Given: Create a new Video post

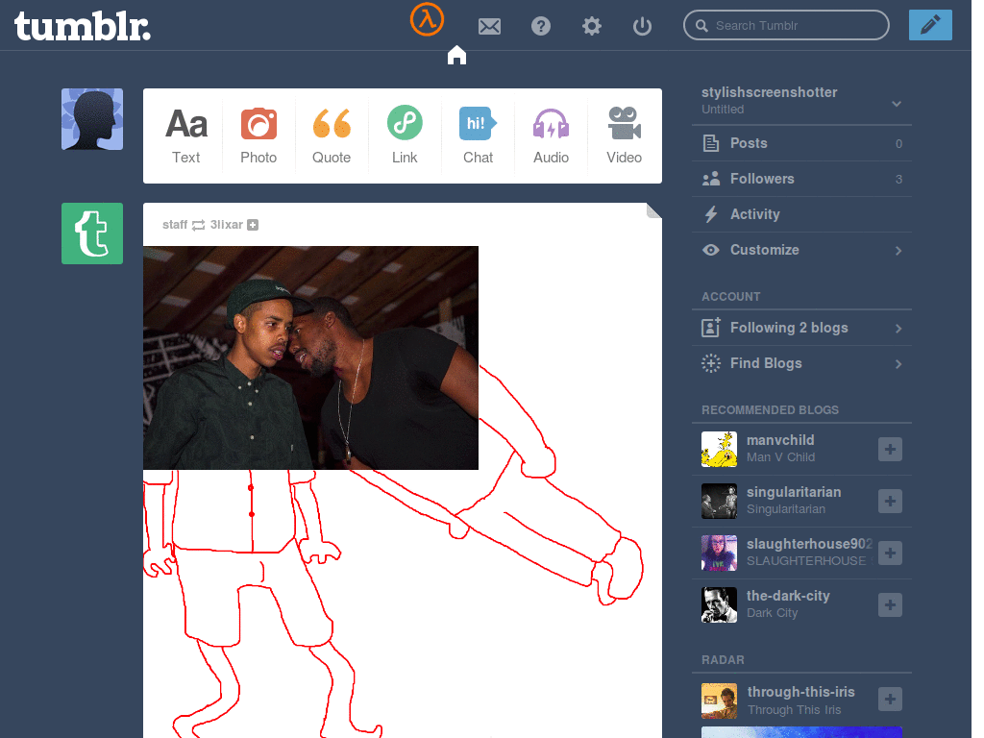Looking at the screenshot, I should click(624, 136).
